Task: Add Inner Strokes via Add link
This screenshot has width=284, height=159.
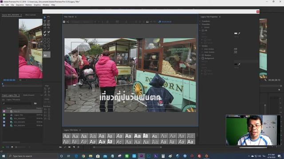Action: (236, 49)
